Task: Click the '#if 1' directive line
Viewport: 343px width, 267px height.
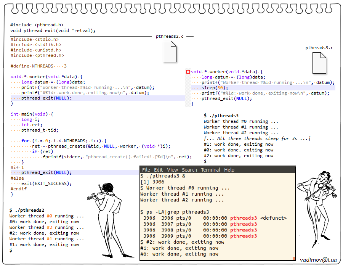Action: (17, 167)
